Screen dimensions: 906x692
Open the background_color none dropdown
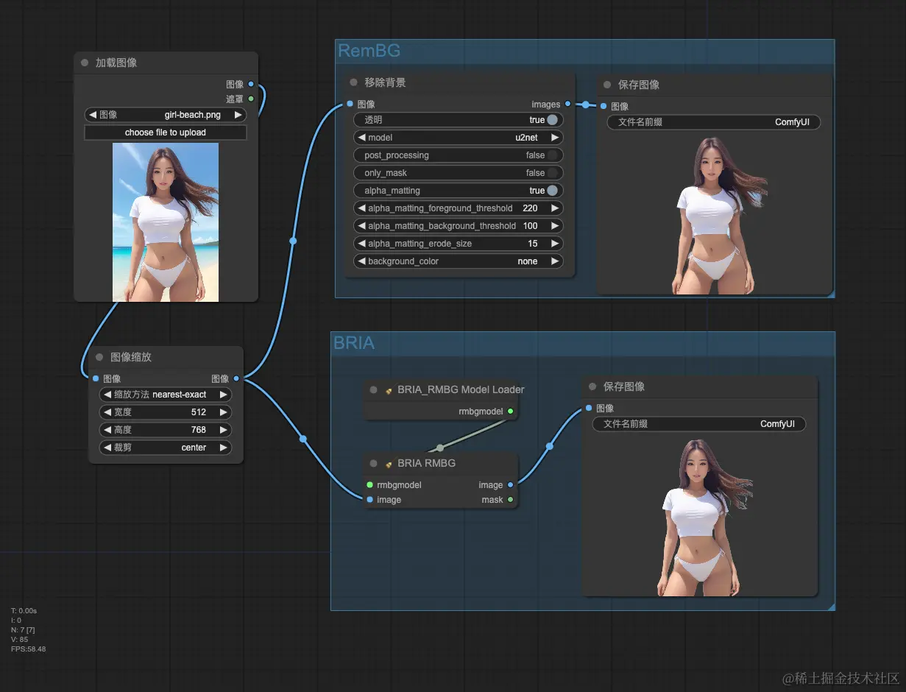tap(459, 261)
